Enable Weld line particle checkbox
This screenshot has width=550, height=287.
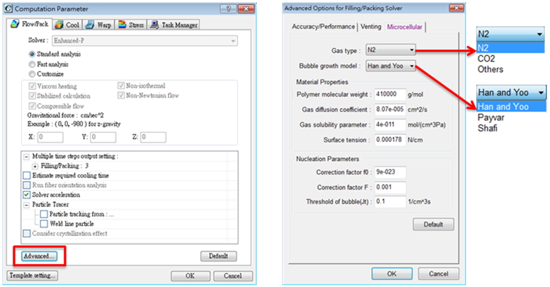[44, 224]
